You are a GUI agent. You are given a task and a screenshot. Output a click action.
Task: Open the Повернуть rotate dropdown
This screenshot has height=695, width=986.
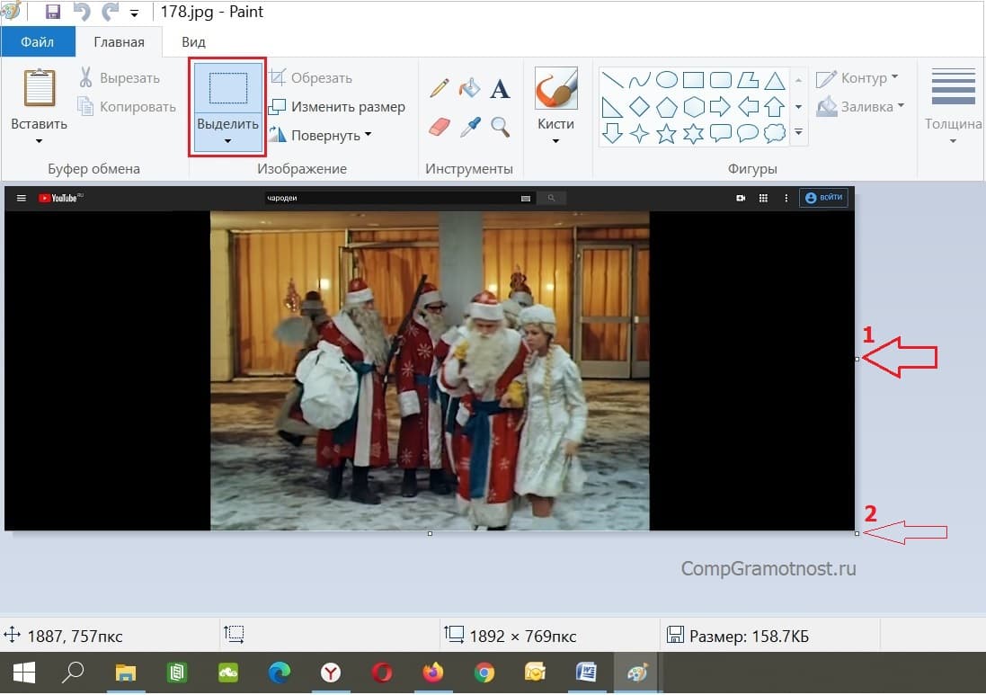click(x=320, y=135)
